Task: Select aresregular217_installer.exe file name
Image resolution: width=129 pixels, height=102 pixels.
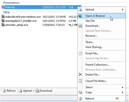Action: point(21,21)
